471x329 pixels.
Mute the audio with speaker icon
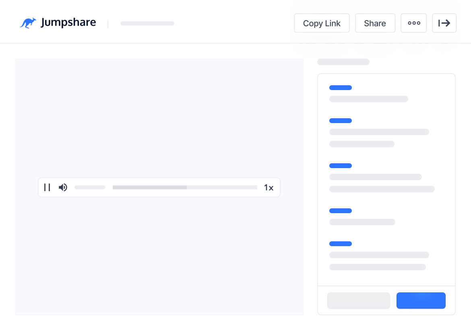[63, 187]
